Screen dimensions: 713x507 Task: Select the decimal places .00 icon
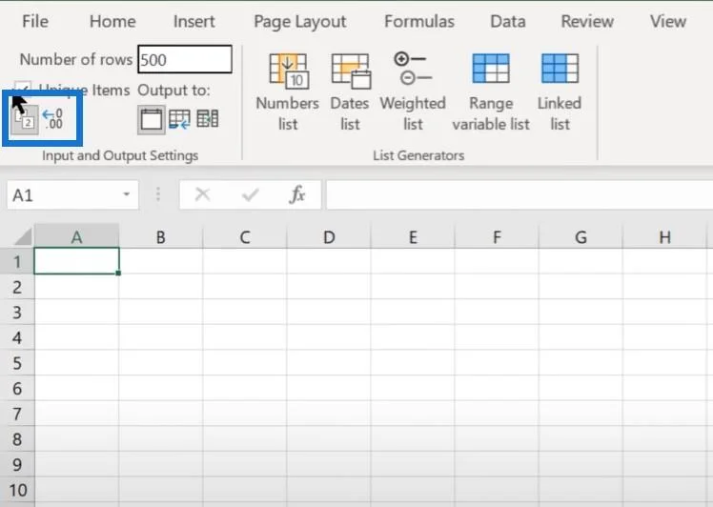click(52, 119)
